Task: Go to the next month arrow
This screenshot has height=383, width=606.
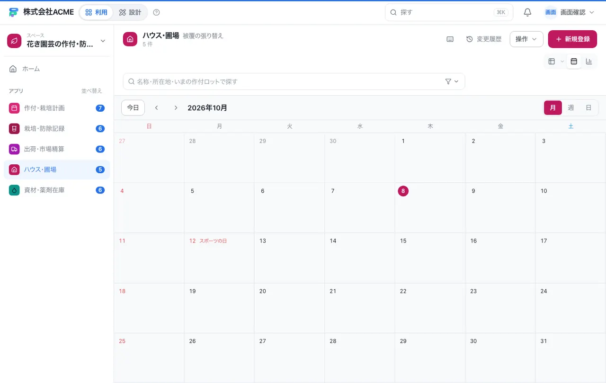Action: point(176,108)
